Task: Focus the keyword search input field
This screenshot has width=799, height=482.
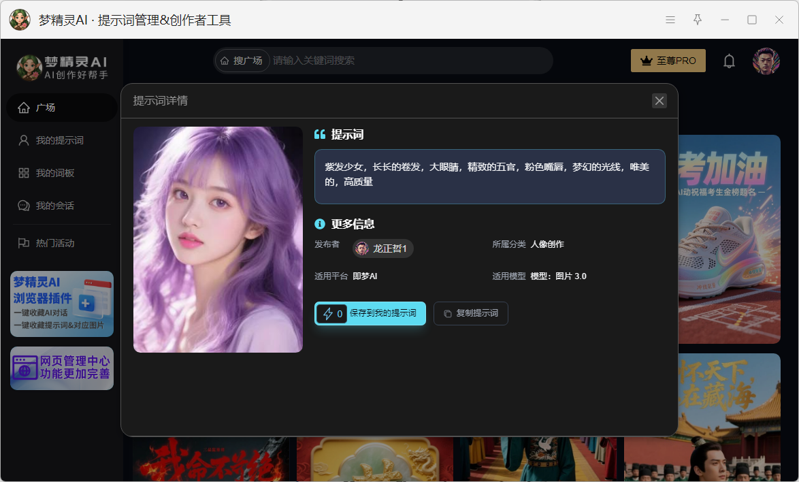Action: (410, 61)
